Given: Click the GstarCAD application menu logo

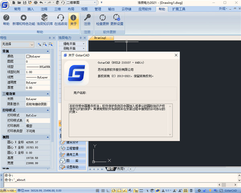Looking at the screenshot, I should [4, 5].
